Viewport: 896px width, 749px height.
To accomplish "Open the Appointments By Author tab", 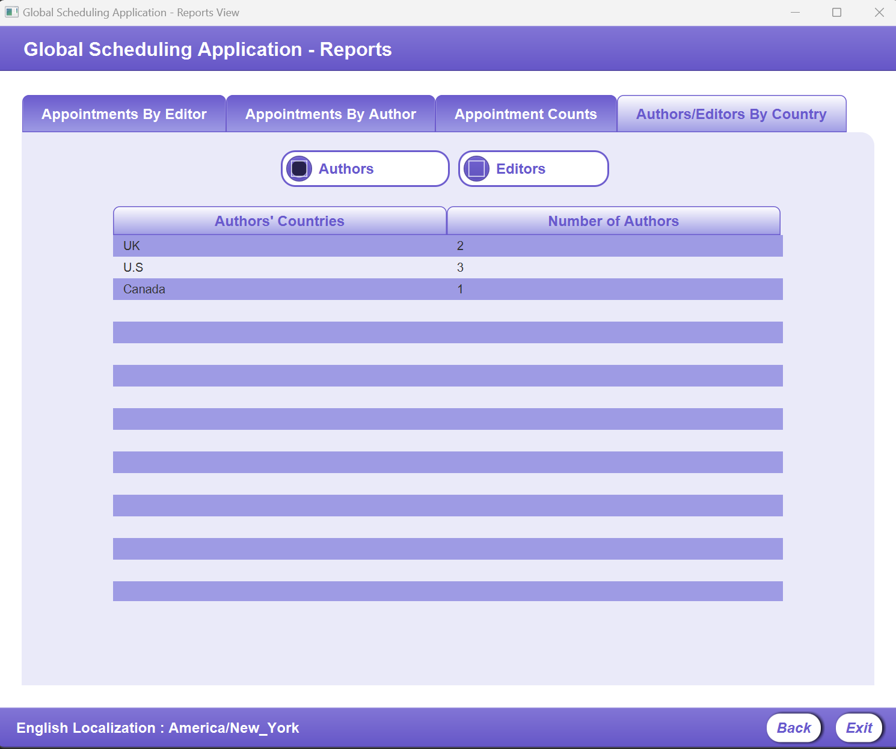I will click(x=330, y=114).
